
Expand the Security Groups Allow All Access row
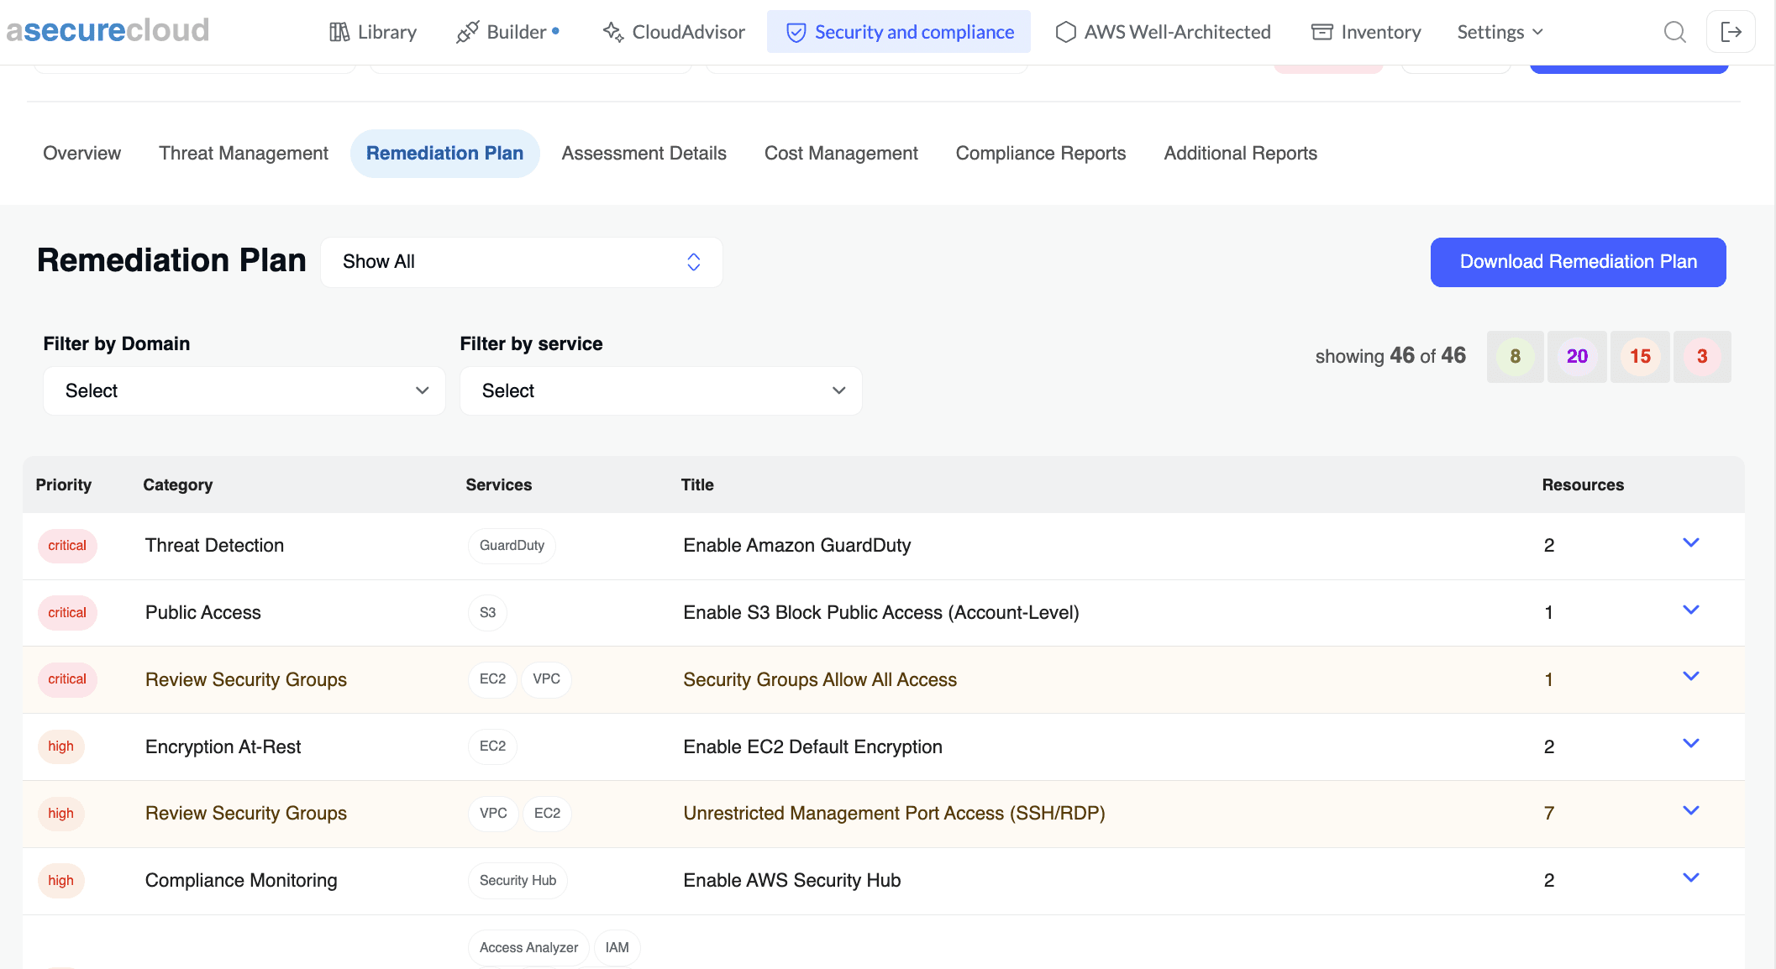(1691, 676)
